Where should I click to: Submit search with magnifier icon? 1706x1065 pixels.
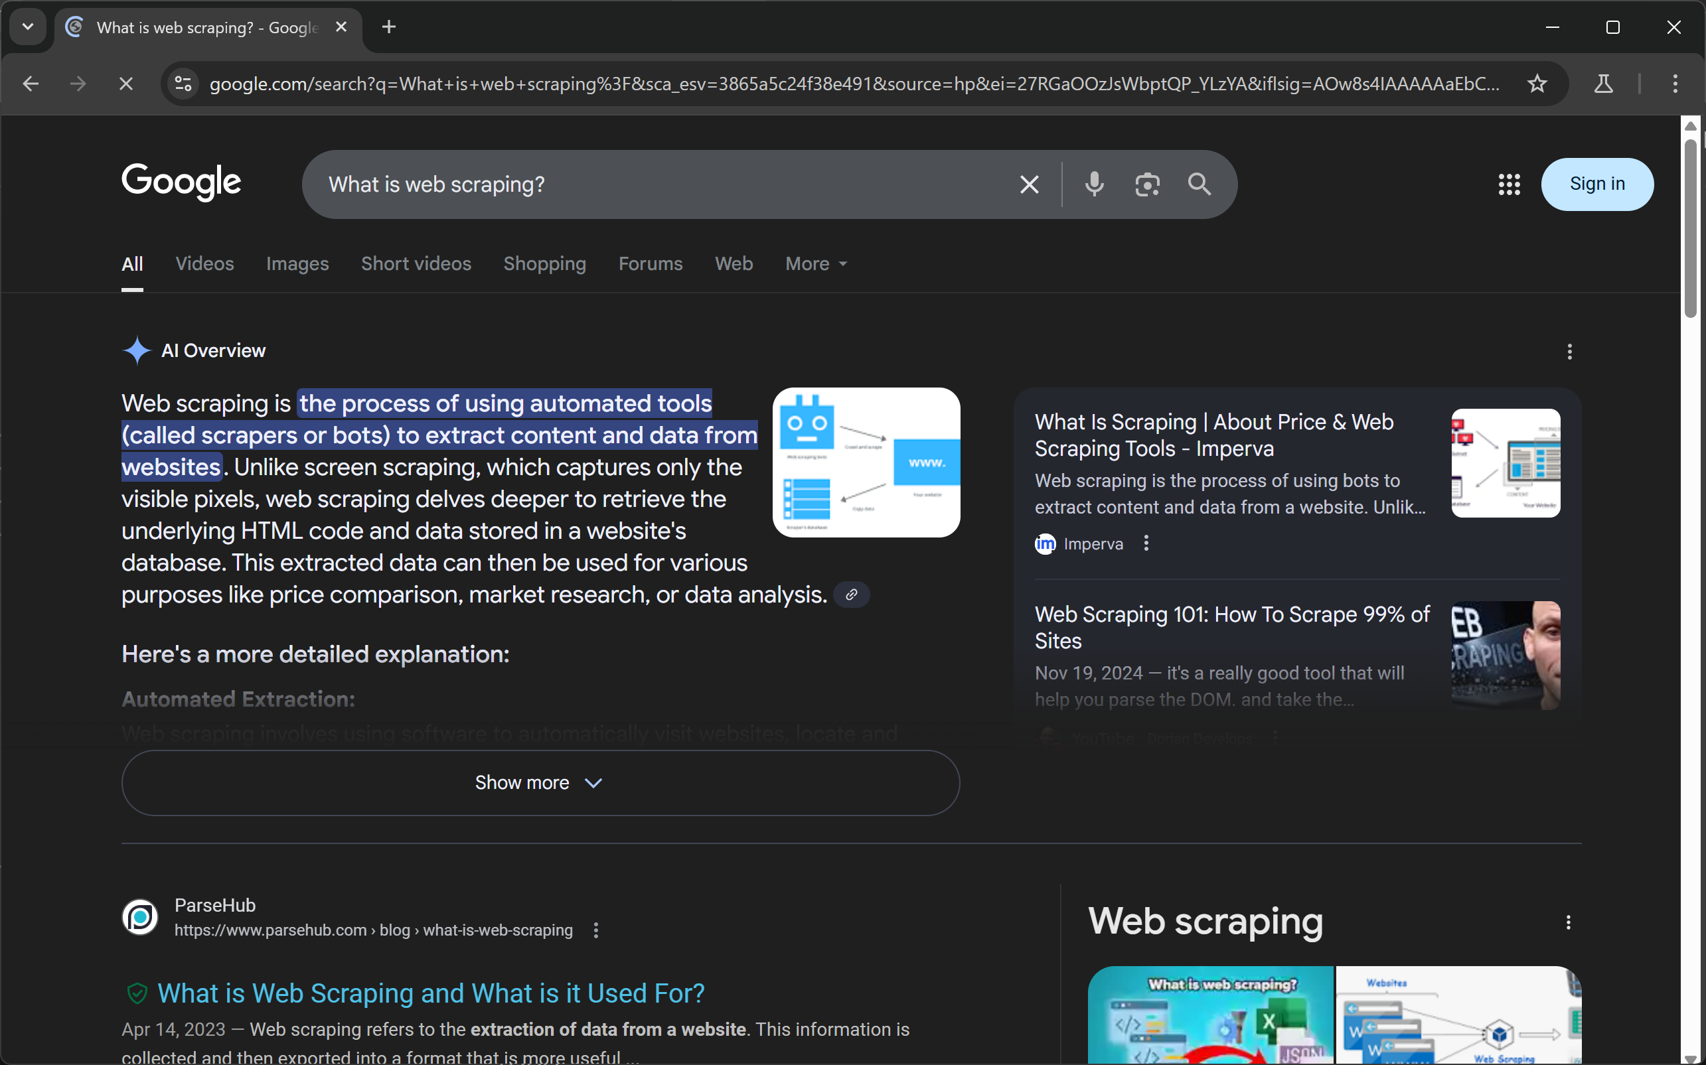[x=1199, y=184]
